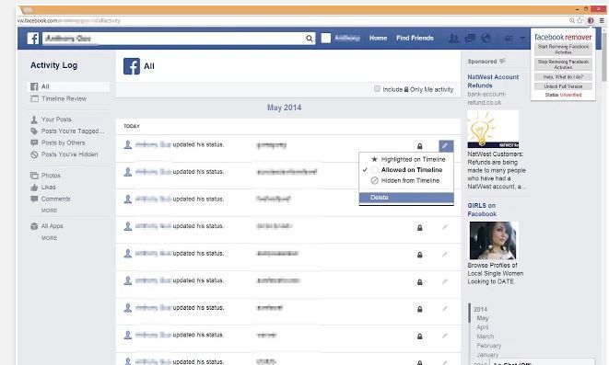Click the Posts by Others speech icon
The height and width of the screenshot is (365, 609).
coord(34,143)
